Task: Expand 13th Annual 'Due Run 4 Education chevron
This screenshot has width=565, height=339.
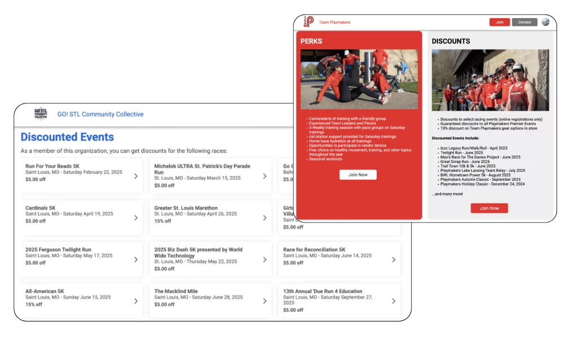Action: (393, 301)
